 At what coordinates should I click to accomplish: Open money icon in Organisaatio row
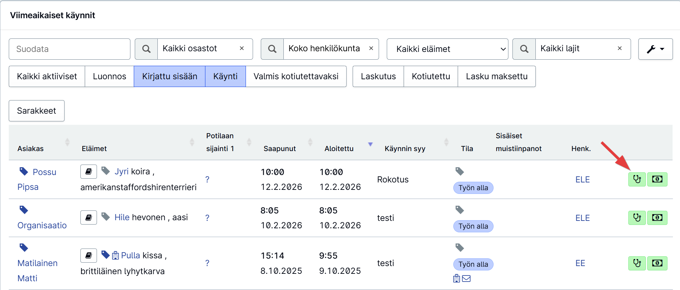click(x=657, y=218)
